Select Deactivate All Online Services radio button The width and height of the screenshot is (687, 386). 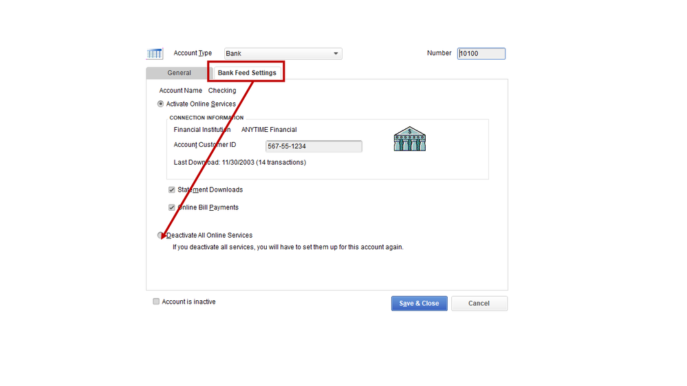click(160, 235)
